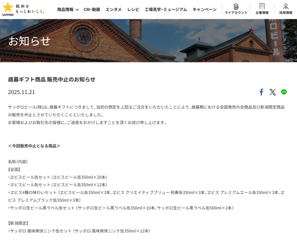Click the ヱビス4種の味わいセット line
This screenshot has height=240, width=297.
(146, 196)
